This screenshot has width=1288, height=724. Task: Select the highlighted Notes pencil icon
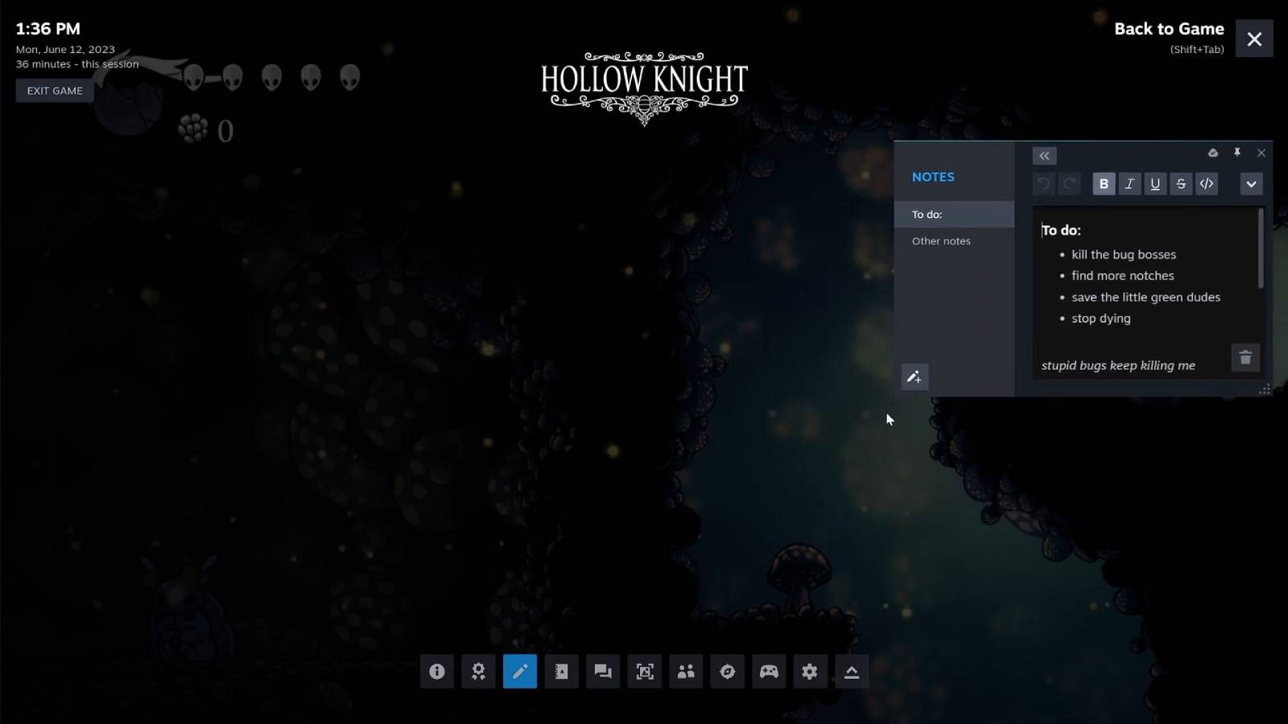pos(520,671)
